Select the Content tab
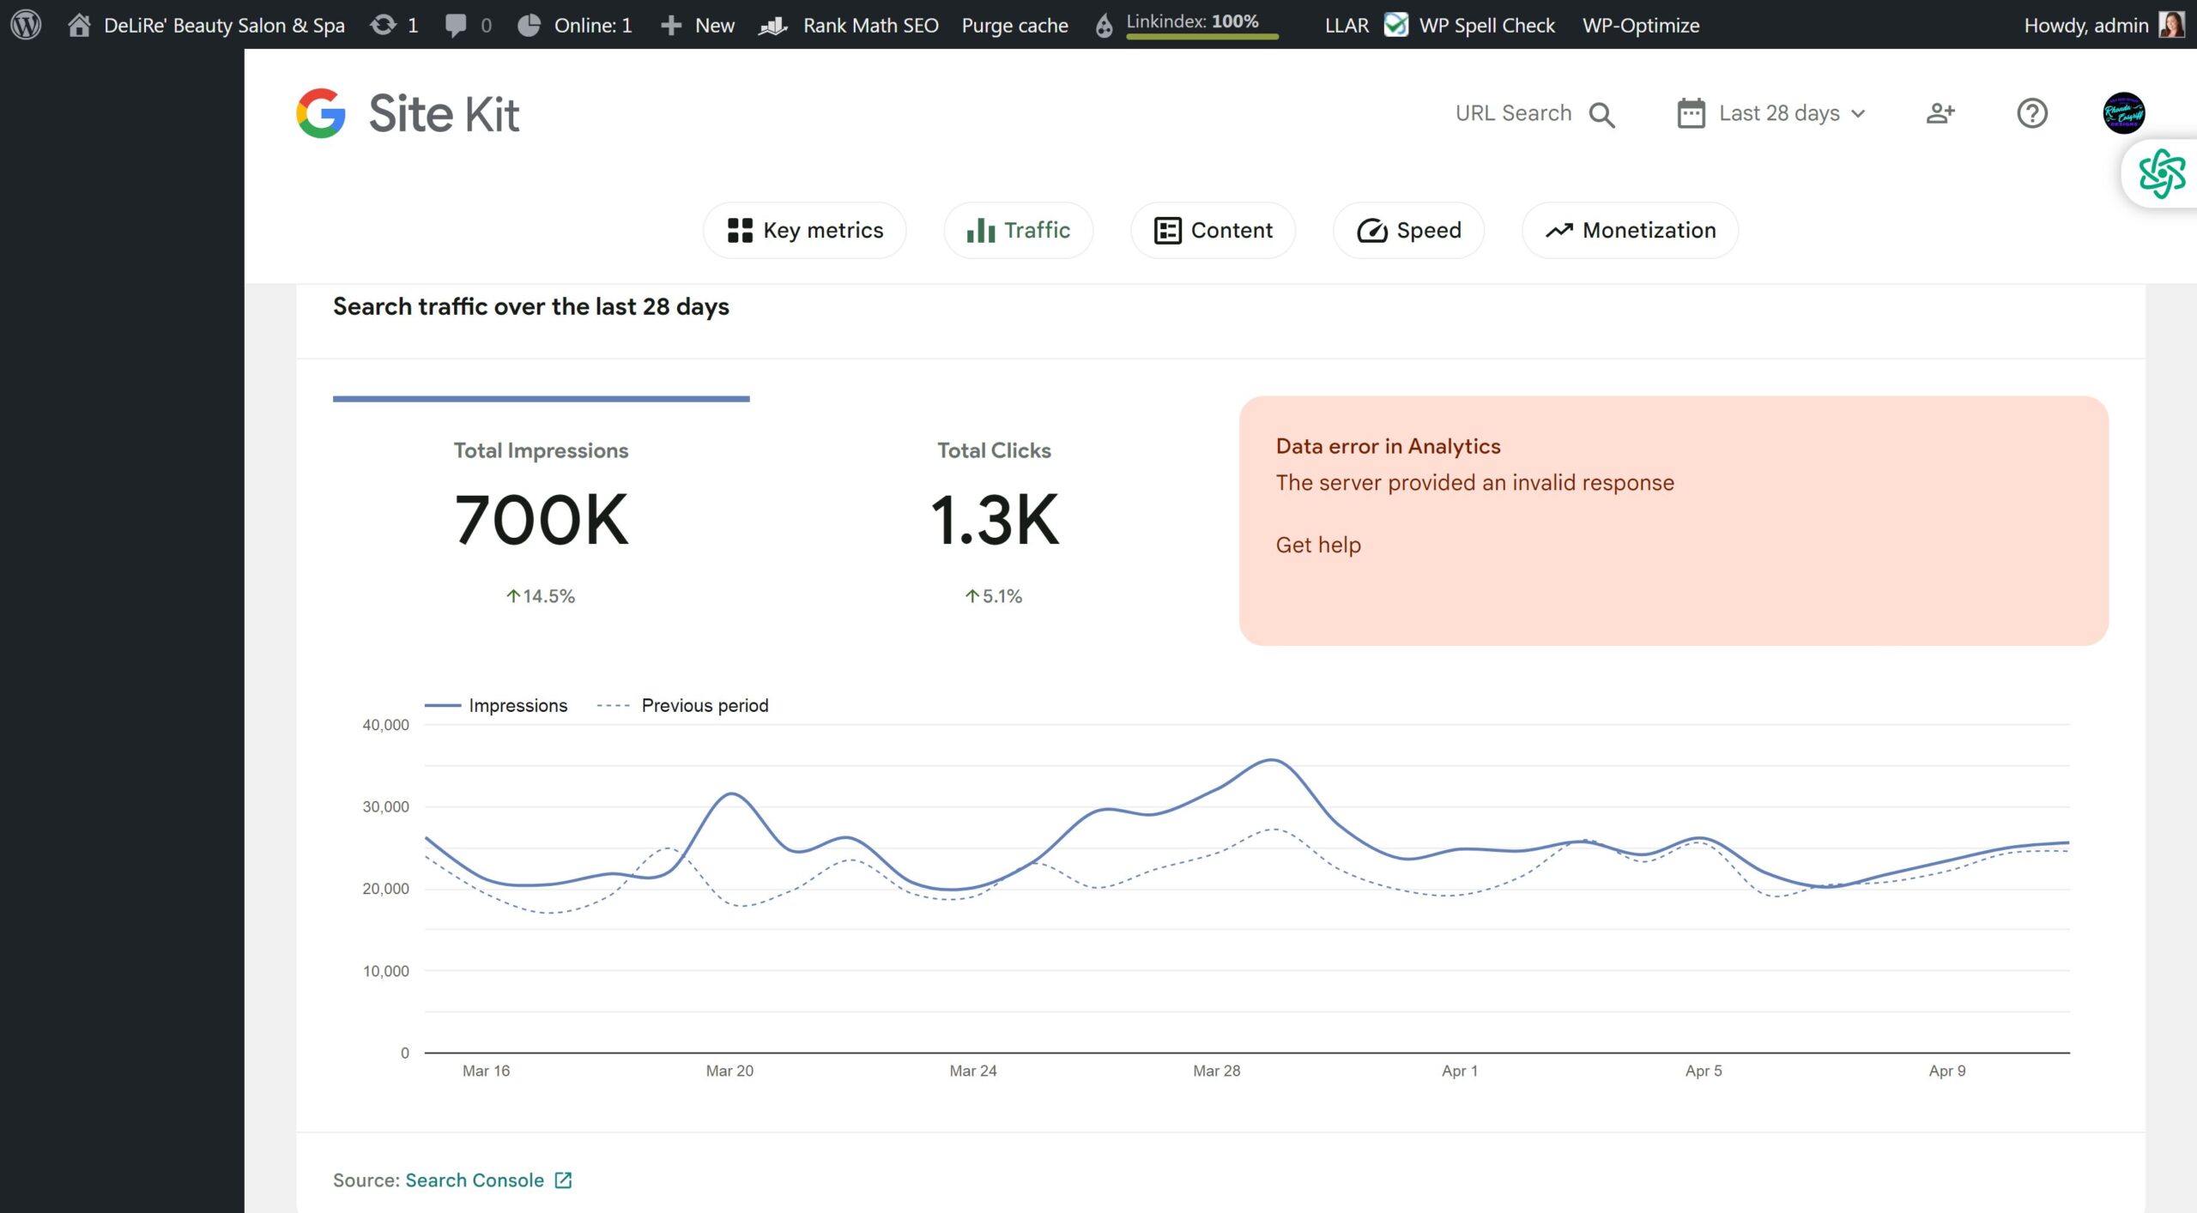Viewport: 2197px width, 1213px height. point(1213,230)
